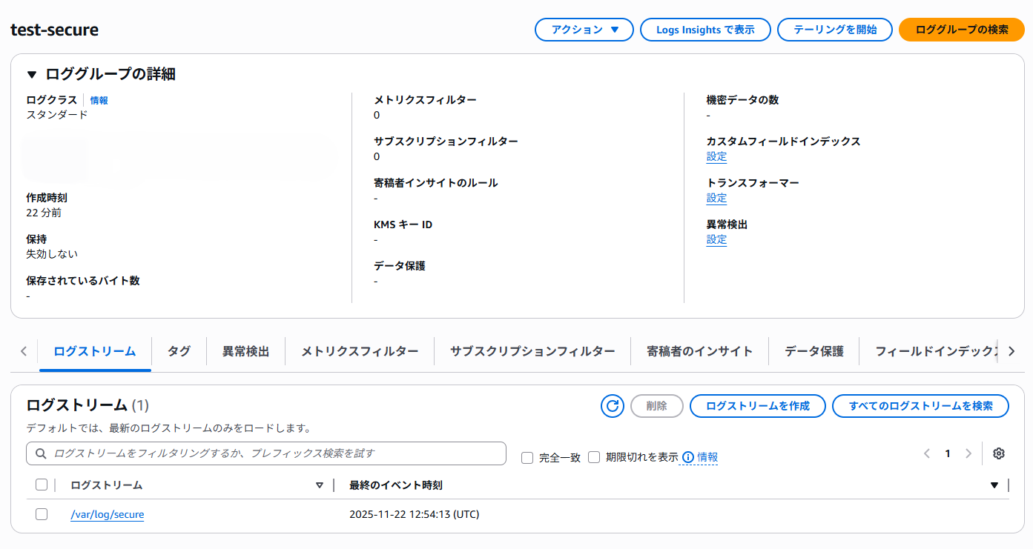This screenshot has width=1033, height=549.
Task: Refresh the log streams list
Action: point(612,406)
